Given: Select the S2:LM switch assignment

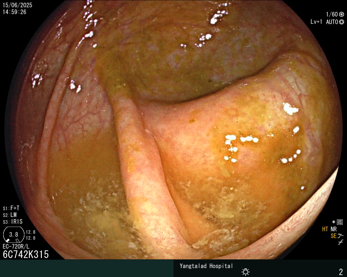Looking at the screenshot, I should coord(10,215).
